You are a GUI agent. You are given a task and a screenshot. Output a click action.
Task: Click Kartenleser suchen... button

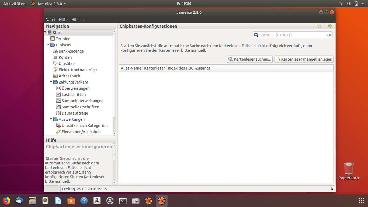[250, 59]
